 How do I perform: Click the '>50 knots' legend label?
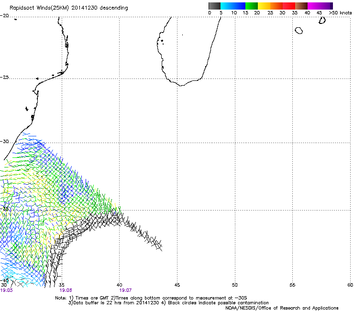(340, 13)
